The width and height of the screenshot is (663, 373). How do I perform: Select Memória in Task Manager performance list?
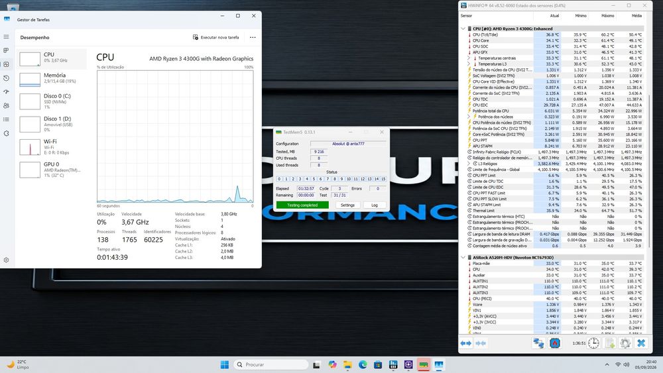(x=51, y=79)
